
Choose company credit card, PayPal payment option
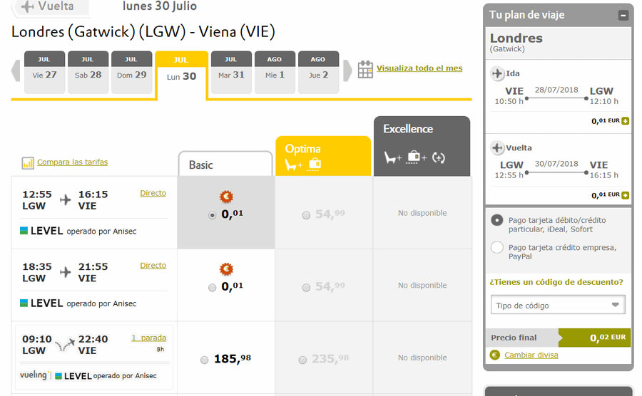(496, 247)
